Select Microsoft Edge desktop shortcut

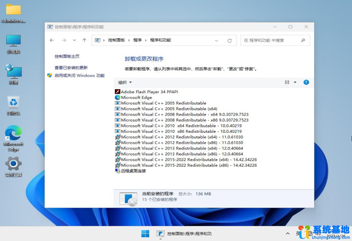[13, 138]
